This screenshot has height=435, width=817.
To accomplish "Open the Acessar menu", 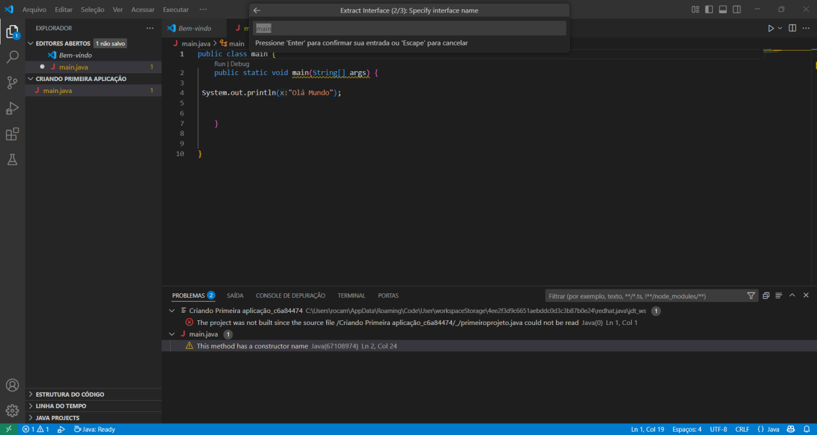I will (143, 10).
